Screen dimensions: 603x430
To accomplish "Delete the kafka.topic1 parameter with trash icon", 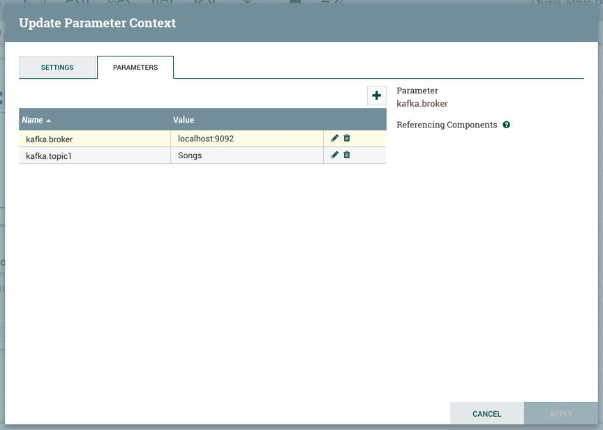I will tap(347, 155).
